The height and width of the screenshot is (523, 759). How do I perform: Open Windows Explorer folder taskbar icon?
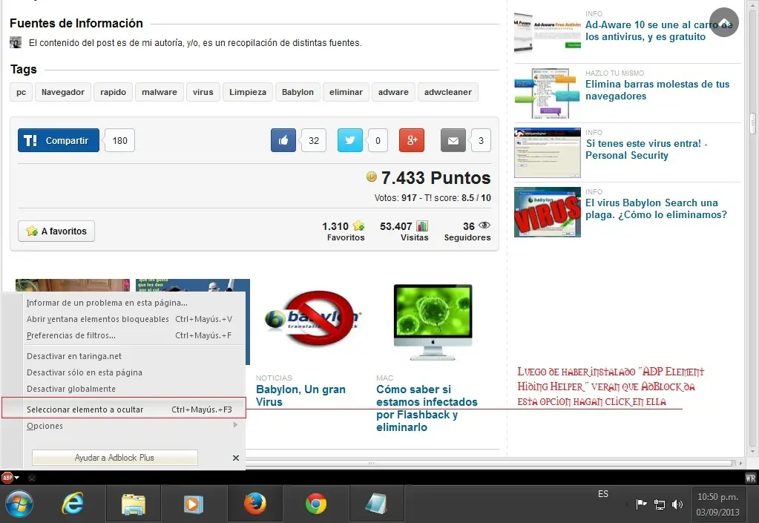133,504
